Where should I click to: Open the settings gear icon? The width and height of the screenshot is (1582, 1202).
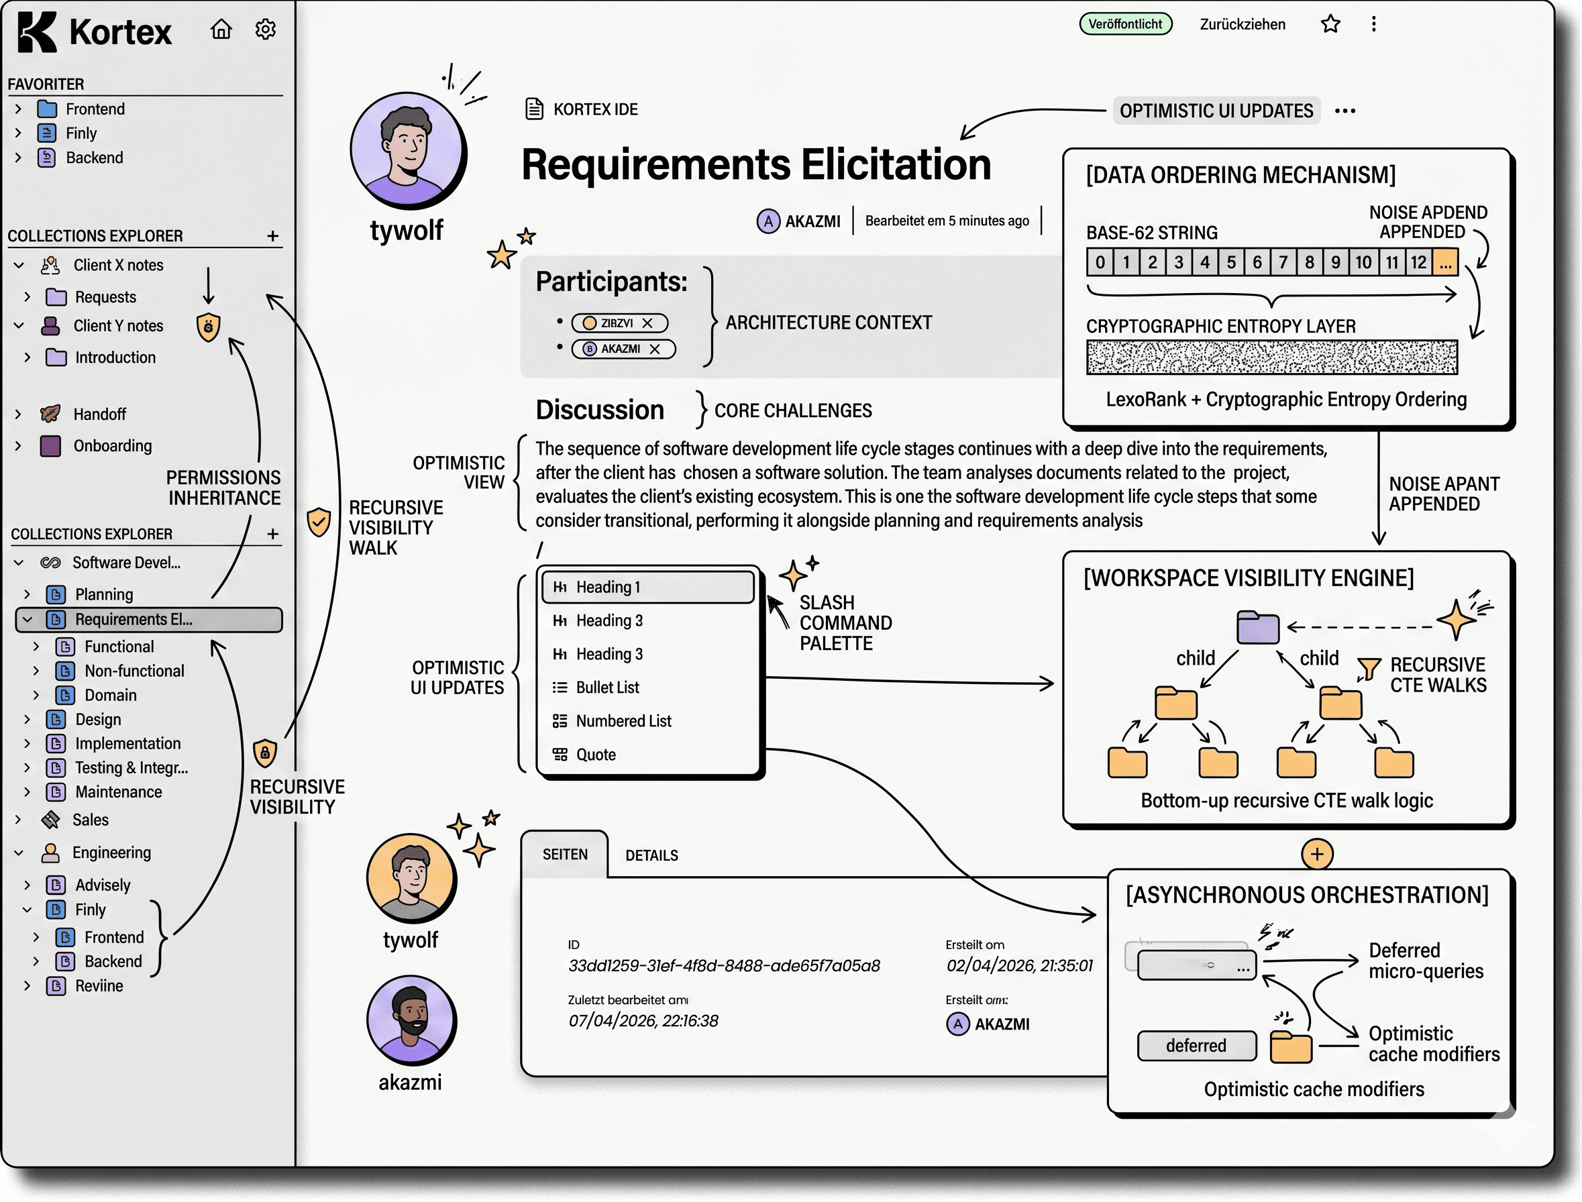click(x=266, y=30)
